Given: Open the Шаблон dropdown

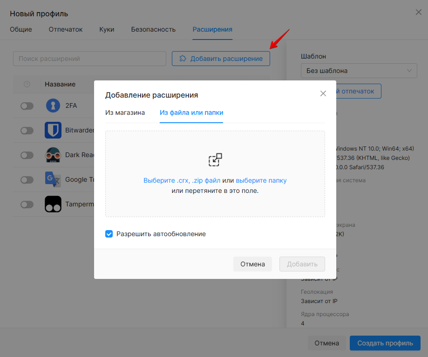Looking at the screenshot, I should pos(359,71).
